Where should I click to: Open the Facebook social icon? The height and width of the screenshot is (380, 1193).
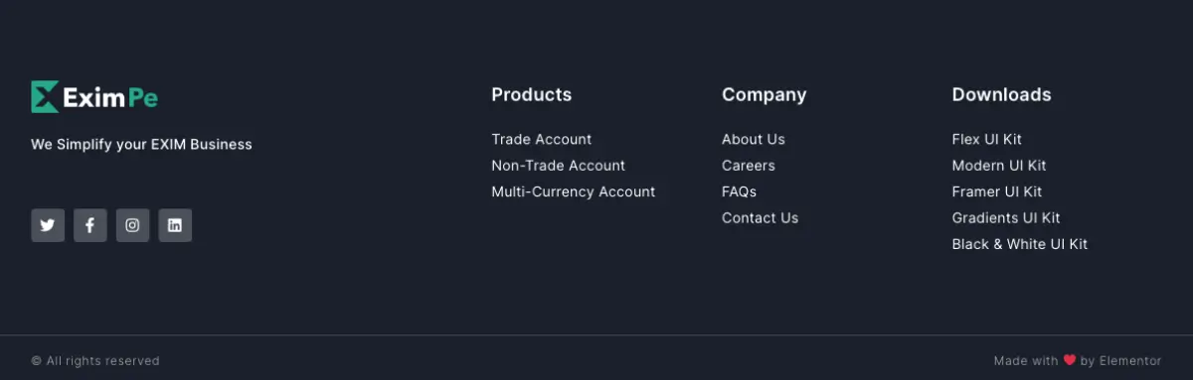point(89,225)
